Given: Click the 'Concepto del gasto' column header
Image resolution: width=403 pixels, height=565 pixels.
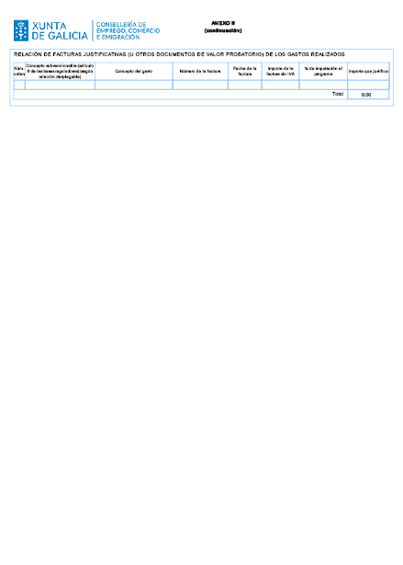Looking at the screenshot, I should [x=134, y=72].
